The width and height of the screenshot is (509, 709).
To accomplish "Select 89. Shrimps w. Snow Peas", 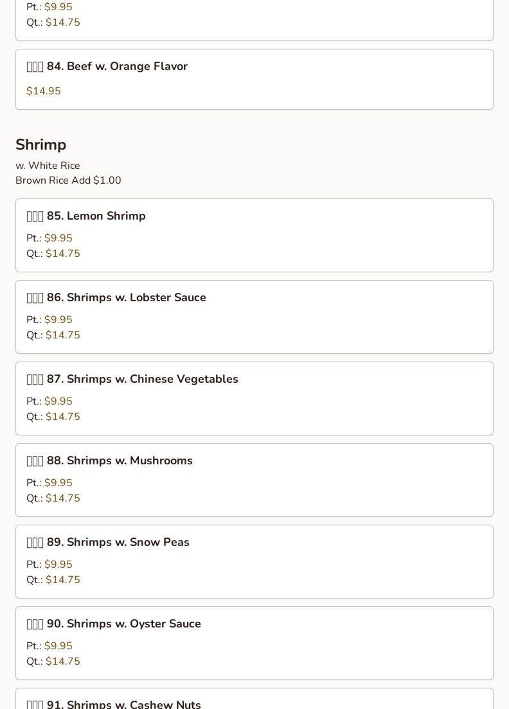I will pyautogui.click(x=118, y=543).
